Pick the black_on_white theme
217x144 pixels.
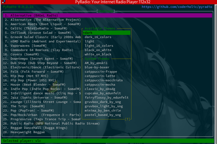[98, 50]
